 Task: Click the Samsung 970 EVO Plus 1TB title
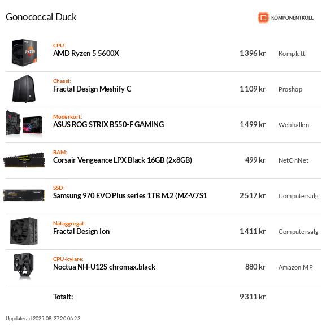130,195
